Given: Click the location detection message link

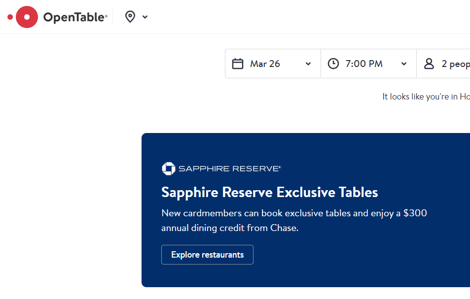Looking at the screenshot, I should click(425, 97).
